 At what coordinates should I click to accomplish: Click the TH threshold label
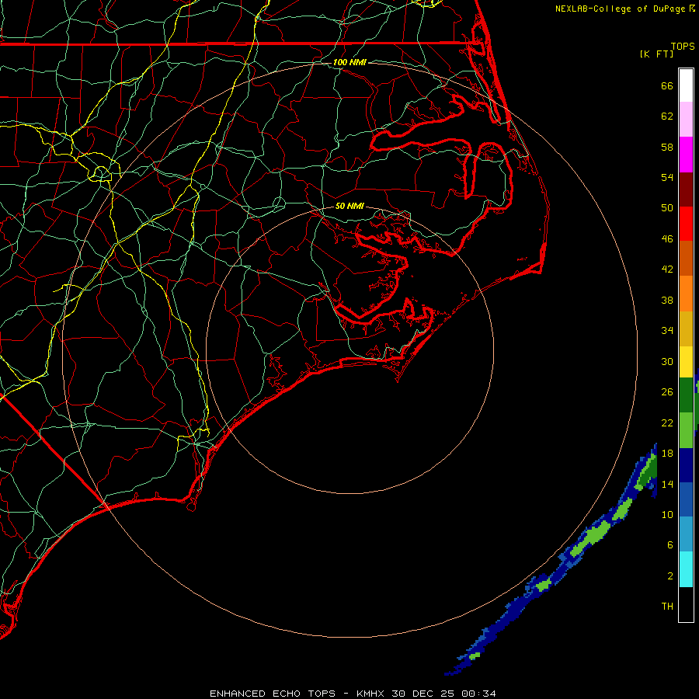tap(667, 607)
